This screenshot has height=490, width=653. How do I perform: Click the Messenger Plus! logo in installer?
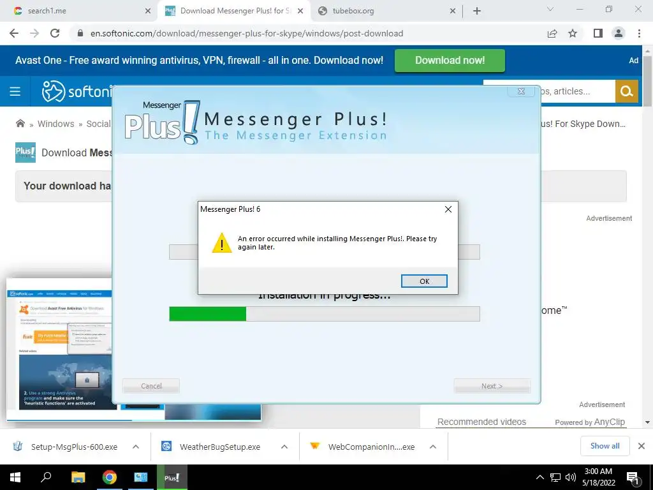tap(163, 122)
